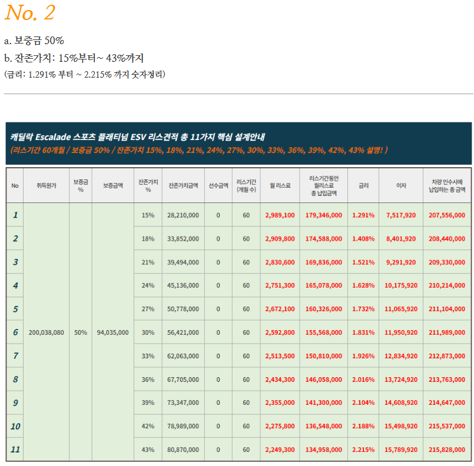
Task: Click interest rate cell '2.215%'
Action: coord(363,450)
